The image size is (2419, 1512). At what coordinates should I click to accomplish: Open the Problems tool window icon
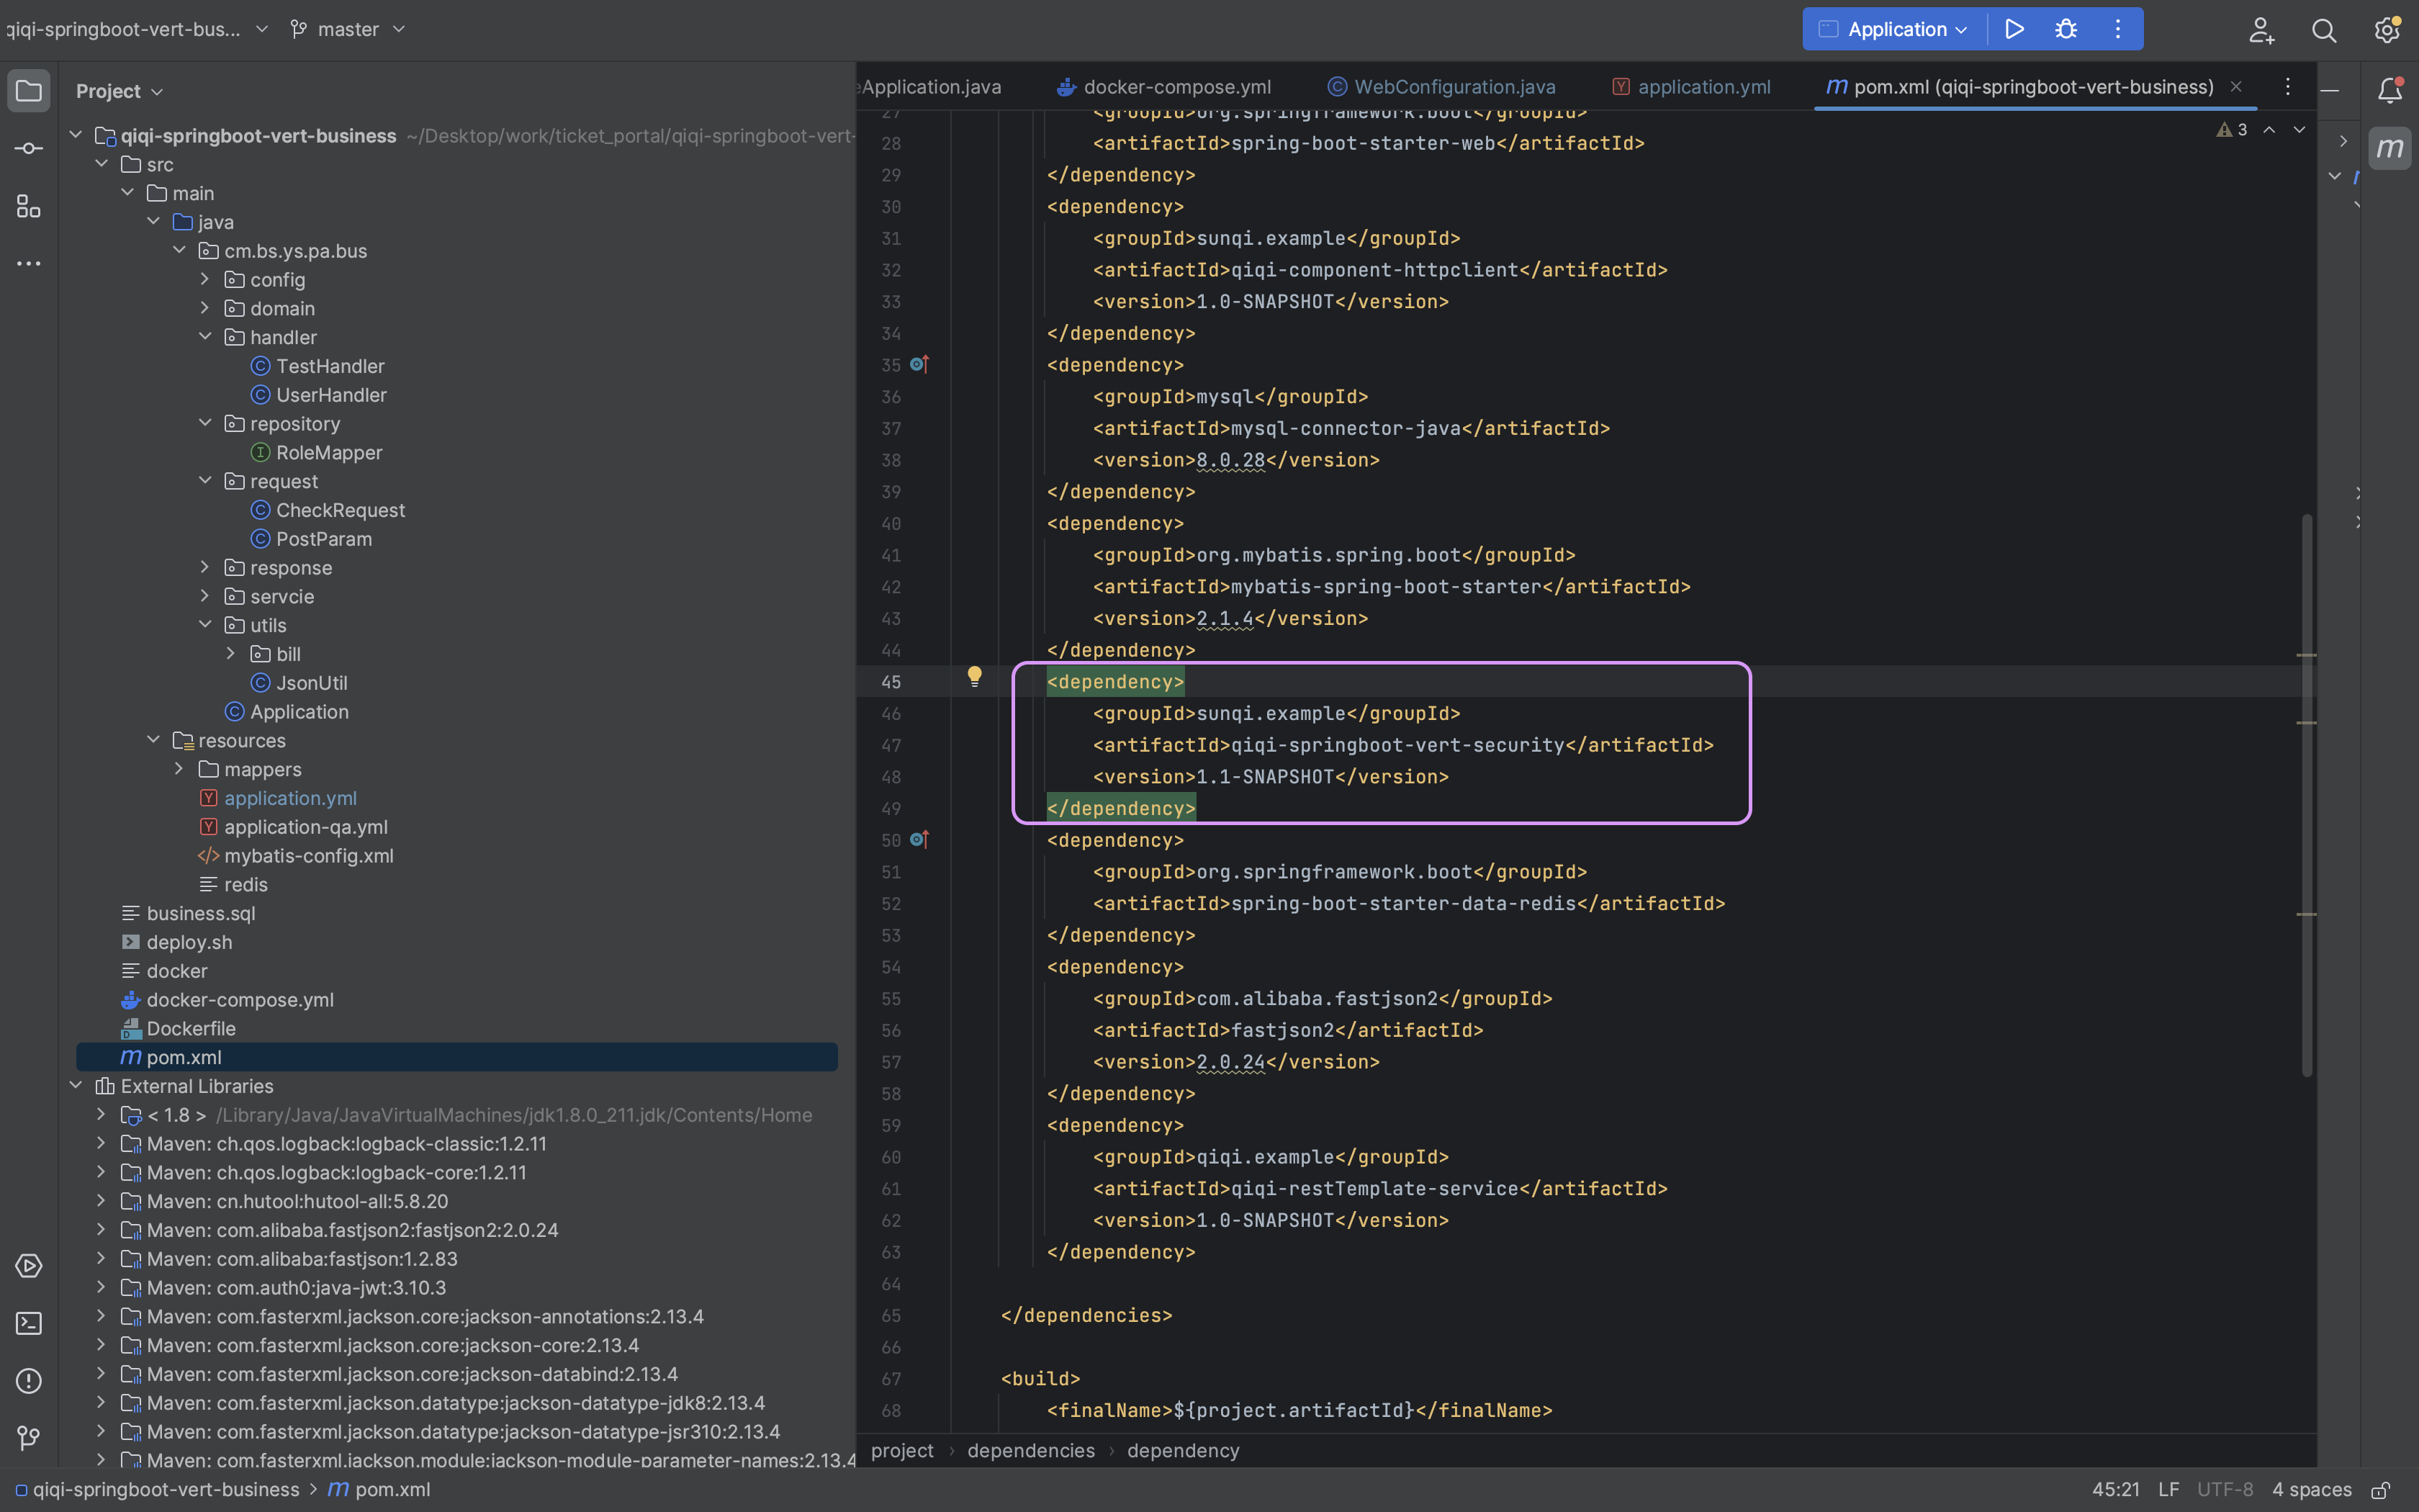tap(29, 1381)
